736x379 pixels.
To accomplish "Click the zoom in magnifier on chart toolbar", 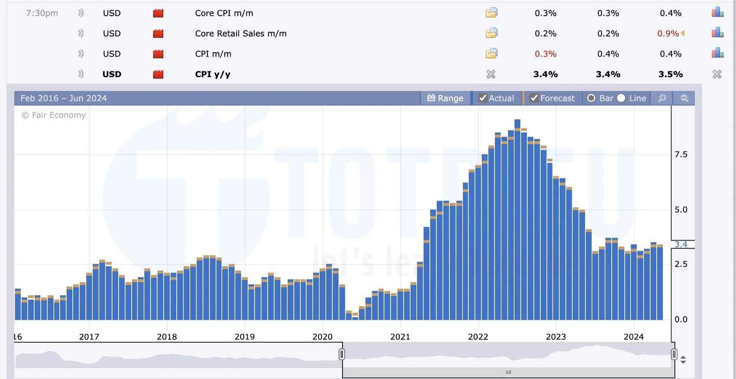I will (662, 98).
